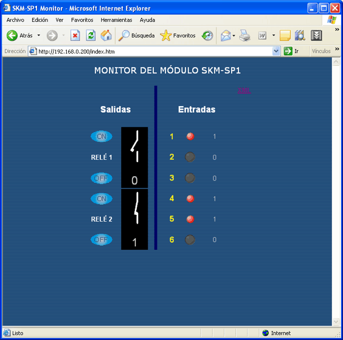This screenshot has height=340, width=343.
Task: Open the Herramientas menu
Action: (116, 20)
